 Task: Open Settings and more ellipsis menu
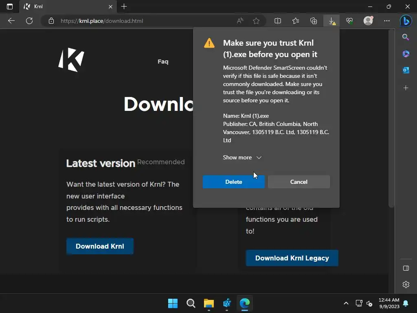pyautogui.click(x=387, y=21)
